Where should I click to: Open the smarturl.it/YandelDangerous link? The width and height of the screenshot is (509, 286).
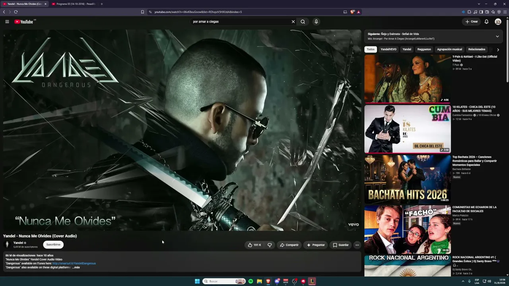[74, 263]
